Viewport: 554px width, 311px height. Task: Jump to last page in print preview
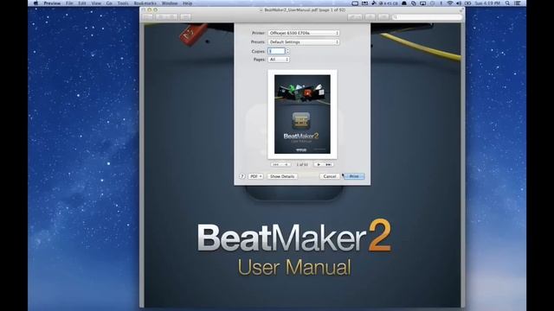(329, 165)
